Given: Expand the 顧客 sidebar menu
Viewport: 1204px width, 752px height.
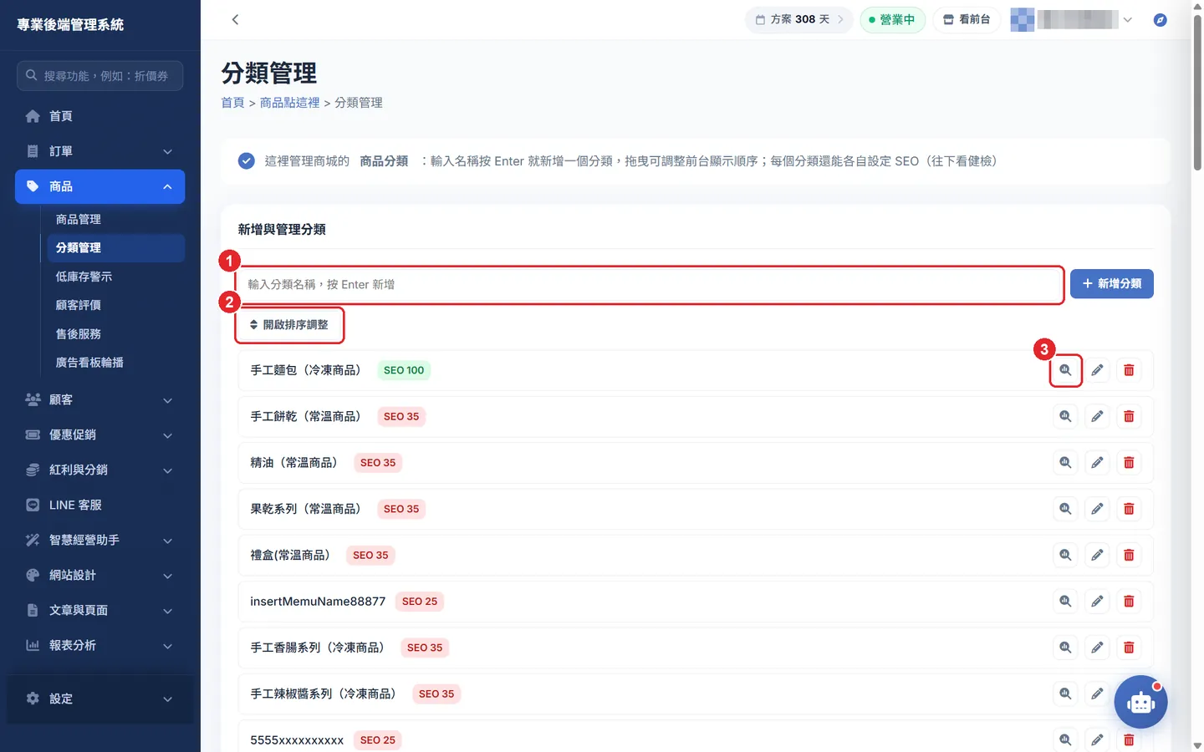Looking at the screenshot, I should point(99,399).
